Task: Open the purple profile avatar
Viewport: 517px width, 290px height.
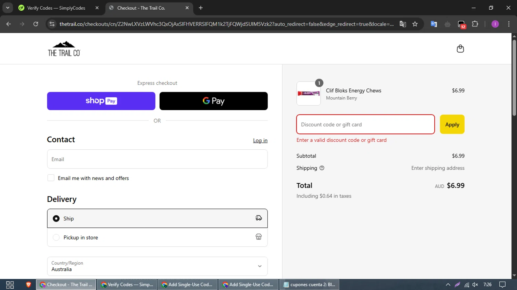Action: (x=495, y=24)
